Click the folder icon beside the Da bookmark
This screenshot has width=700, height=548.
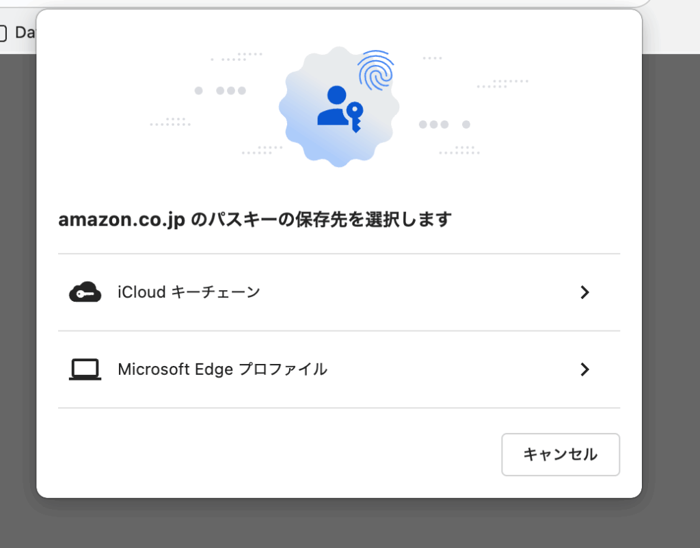click(x=3, y=32)
